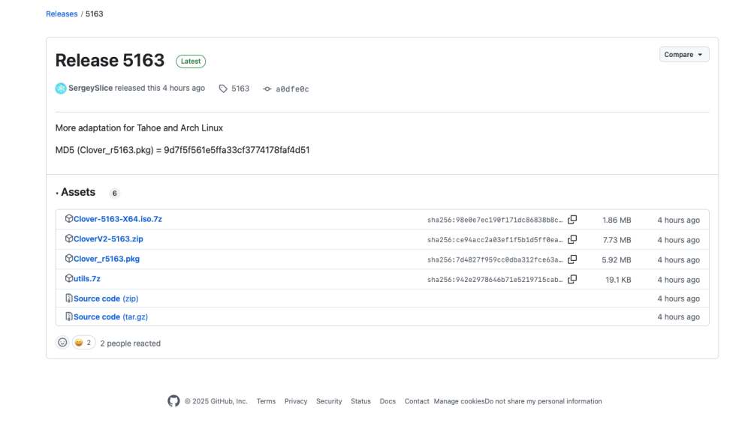The height and width of the screenshot is (423, 751).
Task: Copy sha256 of Clover-5163-X64.iso.7z
Action: point(572,220)
